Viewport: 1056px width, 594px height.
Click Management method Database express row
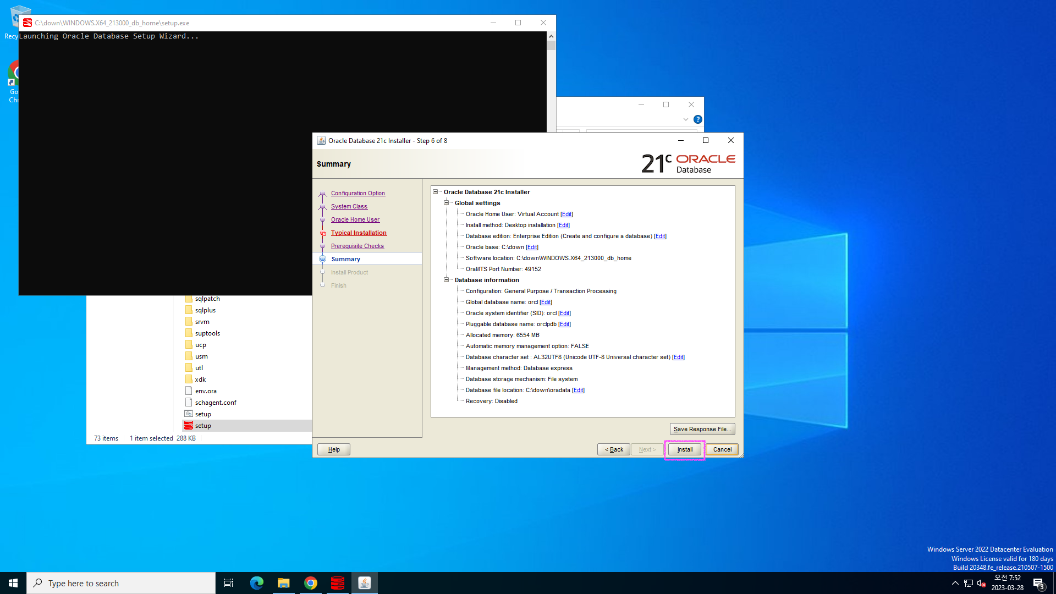(x=519, y=368)
